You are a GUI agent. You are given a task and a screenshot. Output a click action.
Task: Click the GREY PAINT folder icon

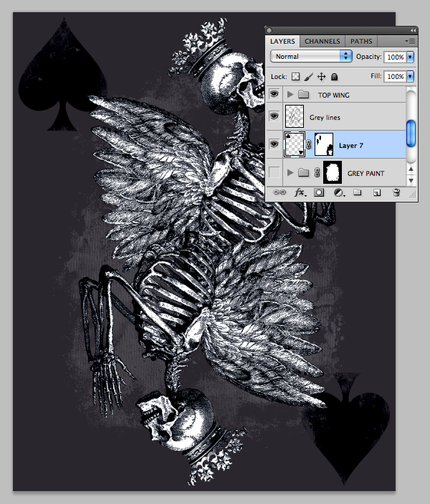tap(303, 172)
